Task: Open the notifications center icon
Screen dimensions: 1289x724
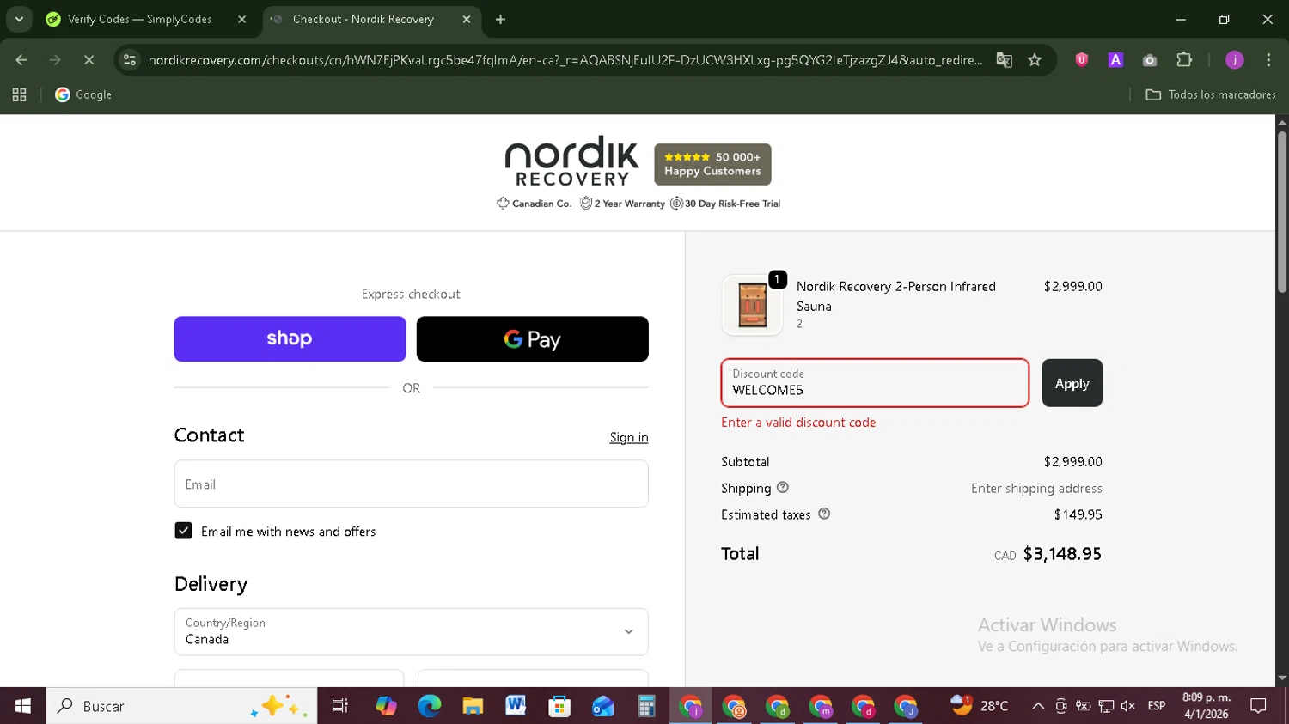Action: click(x=1258, y=706)
